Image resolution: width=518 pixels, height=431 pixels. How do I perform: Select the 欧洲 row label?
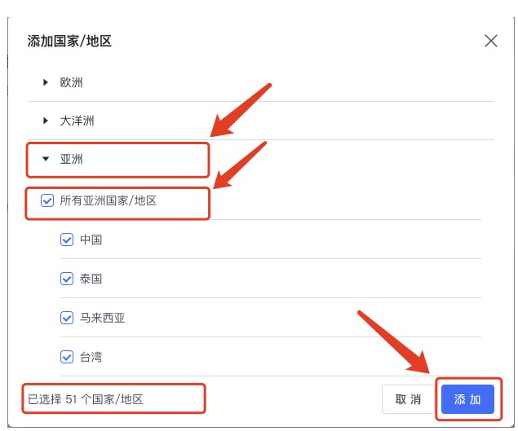(71, 82)
